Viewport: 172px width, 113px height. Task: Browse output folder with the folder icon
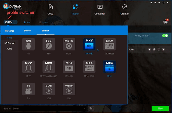tap(91, 108)
